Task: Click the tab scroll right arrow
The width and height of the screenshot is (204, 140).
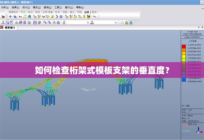Action: point(199,27)
